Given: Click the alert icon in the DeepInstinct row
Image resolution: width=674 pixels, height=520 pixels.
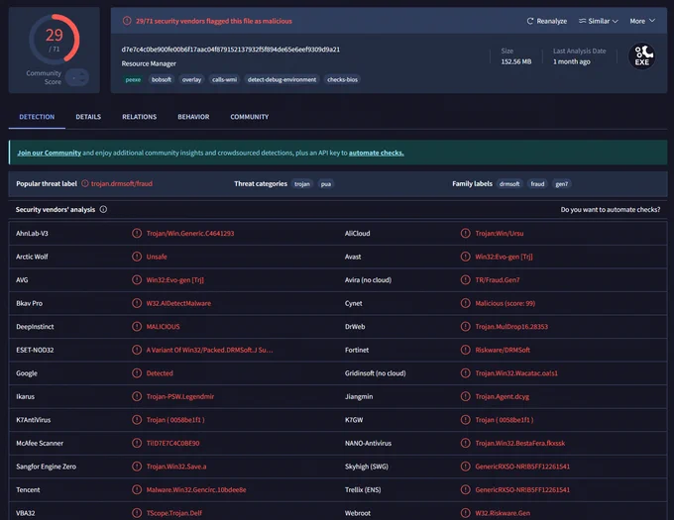Looking at the screenshot, I should [137, 326].
